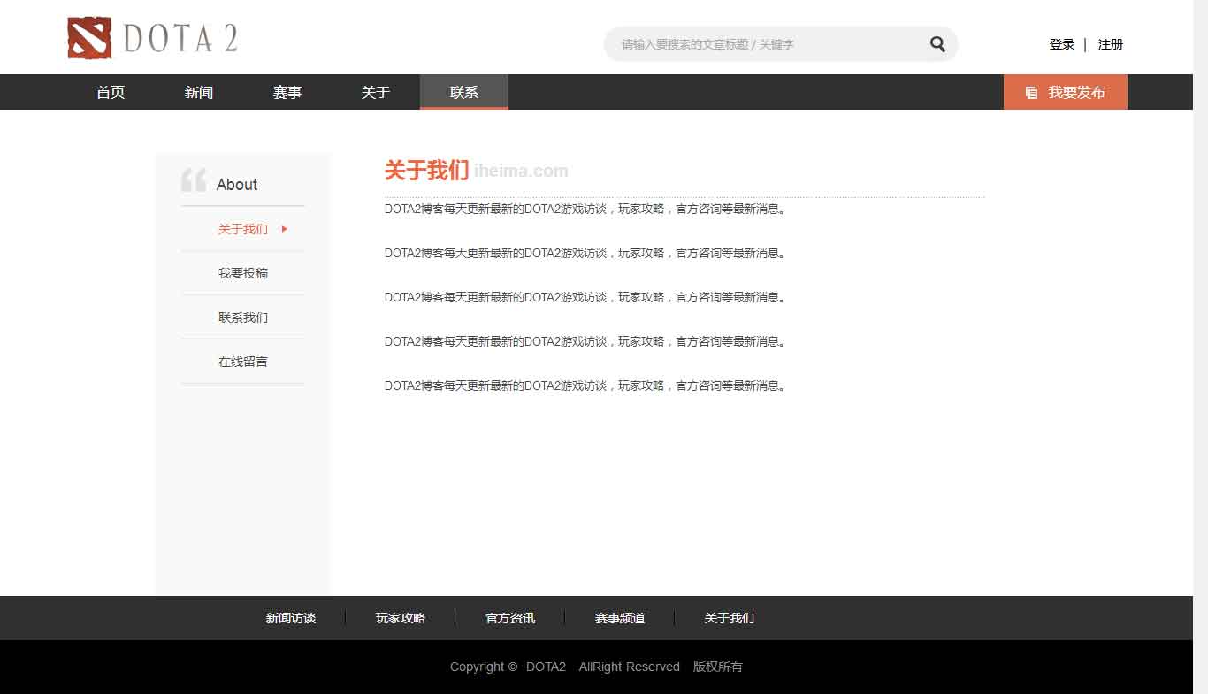Click the 注册 register link

pos(1110,44)
